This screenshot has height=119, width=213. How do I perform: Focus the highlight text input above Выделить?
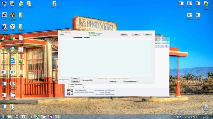click(x=113, y=78)
